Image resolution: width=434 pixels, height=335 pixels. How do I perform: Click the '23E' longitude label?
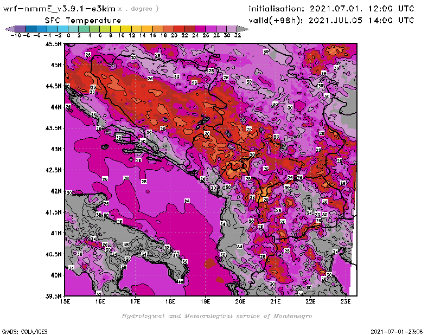click(346, 301)
